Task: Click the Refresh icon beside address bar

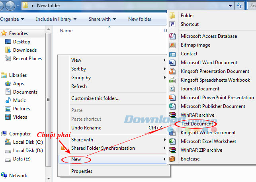Action: [239, 6]
